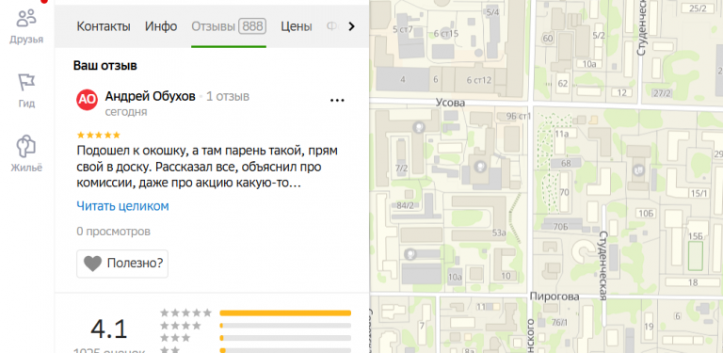
Task: Switch to the Цены tab
Action: coord(297,26)
